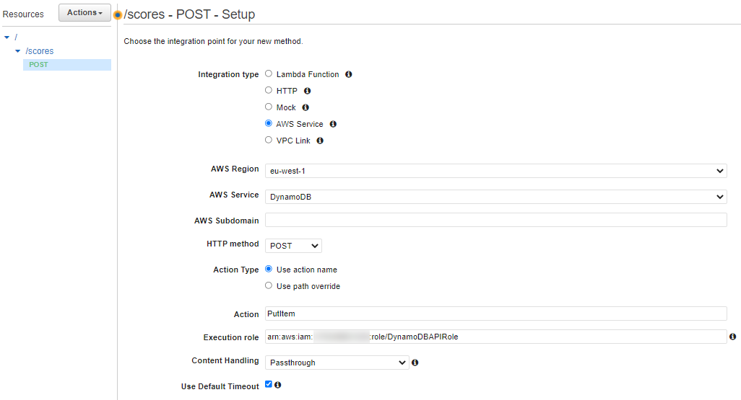Screen dimensions: 741x400
Task: Open the HTTP method dropdown
Action: coord(293,246)
